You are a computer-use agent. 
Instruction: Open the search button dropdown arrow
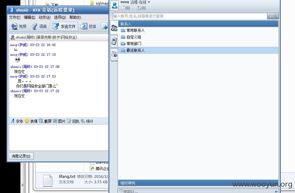click(277, 16)
